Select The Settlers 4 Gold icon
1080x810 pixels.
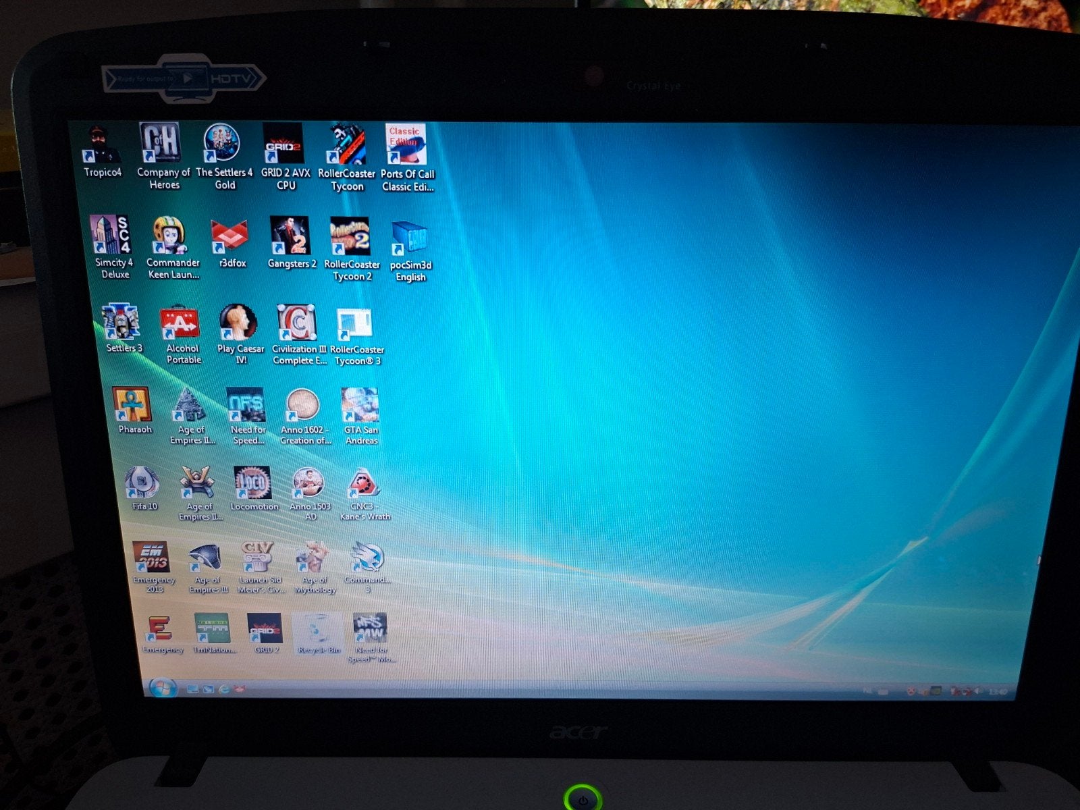(x=223, y=157)
